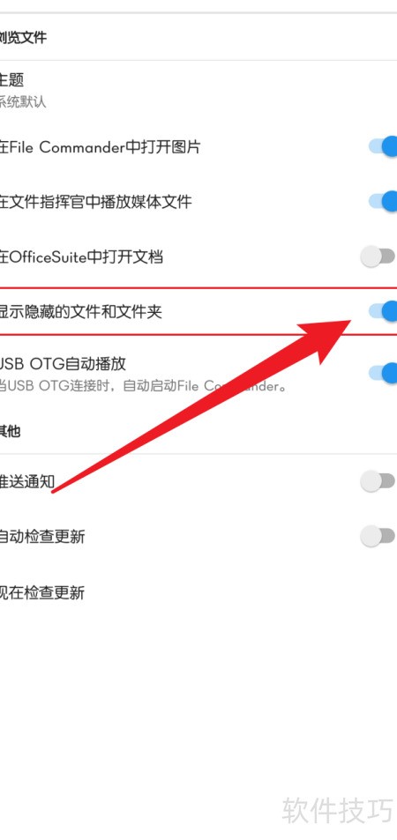This screenshot has width=397, height=840.
Task: Tap the 显示隐藏的文件和文件夹 label text
Action: point(80,311)
